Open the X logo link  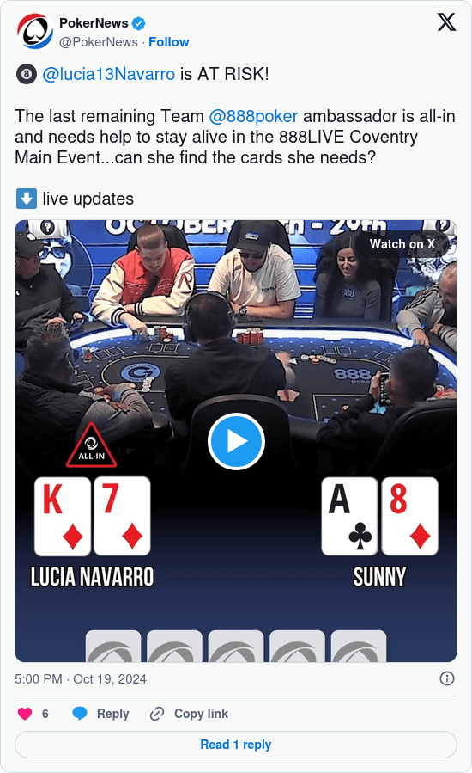446,22
